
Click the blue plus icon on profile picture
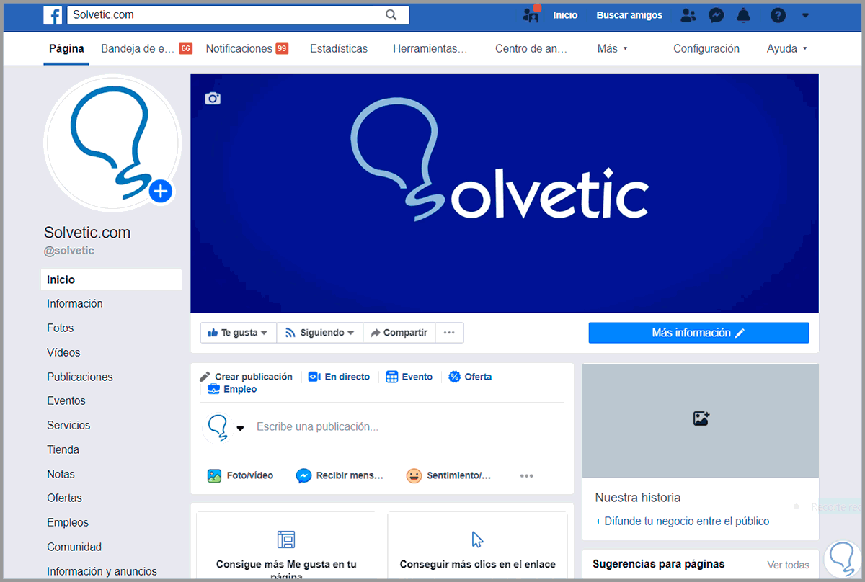[161, 192]
